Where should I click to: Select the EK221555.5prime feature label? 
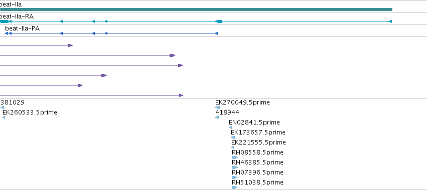258,142
